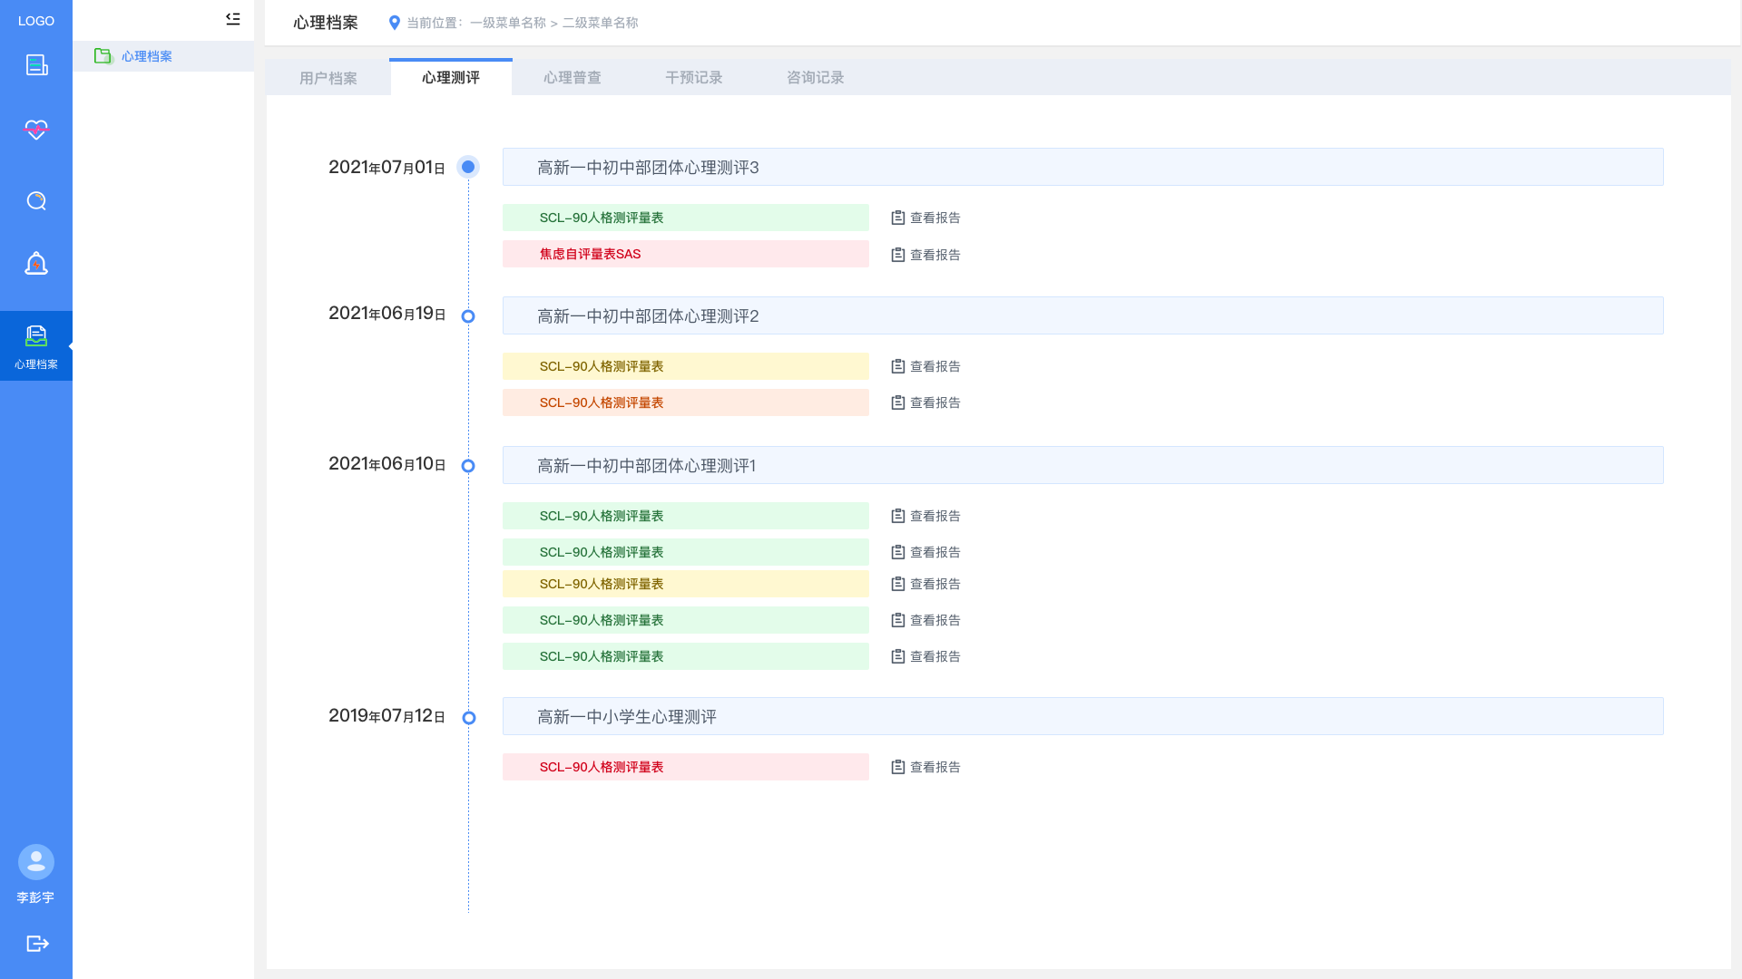1742x979 pixels.
Task: Click the logout icon at sidebar bottom
Action: [x=37, y=944]
